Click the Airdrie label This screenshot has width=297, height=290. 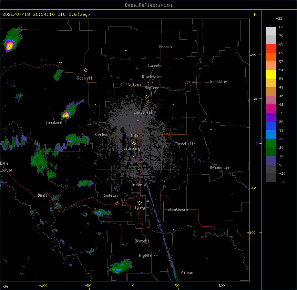139,185
